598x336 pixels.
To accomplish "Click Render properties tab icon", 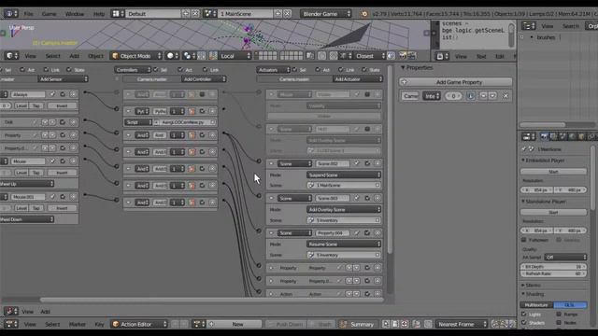I will [544, 136].
